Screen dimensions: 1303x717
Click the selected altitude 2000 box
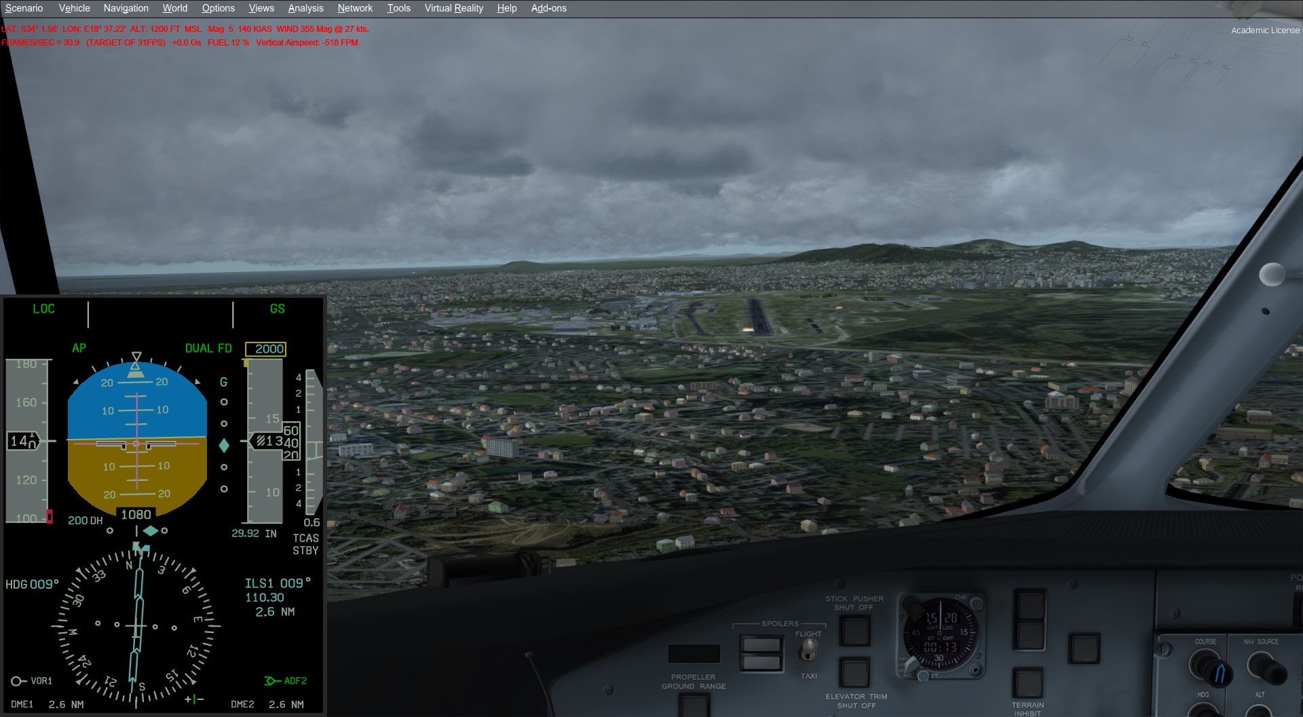[x=265, y=349]
